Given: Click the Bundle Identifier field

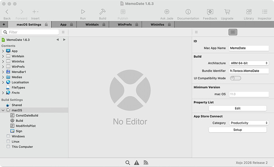Looking at the screenshot, I should (249, 71).
